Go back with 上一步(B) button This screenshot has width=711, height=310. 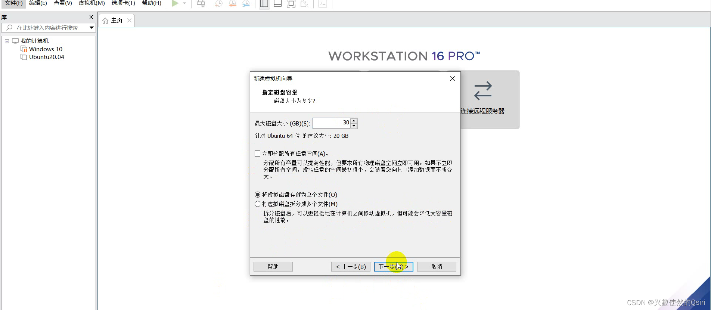coord(351,267)
